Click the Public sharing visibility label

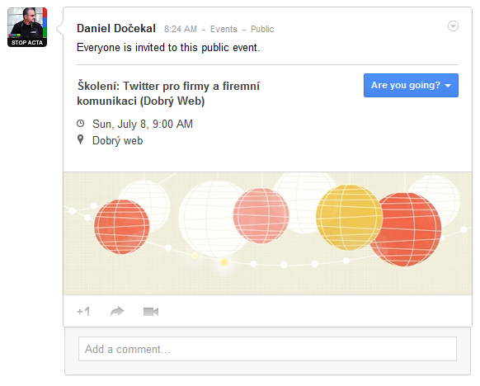click(x=262, y=29)
